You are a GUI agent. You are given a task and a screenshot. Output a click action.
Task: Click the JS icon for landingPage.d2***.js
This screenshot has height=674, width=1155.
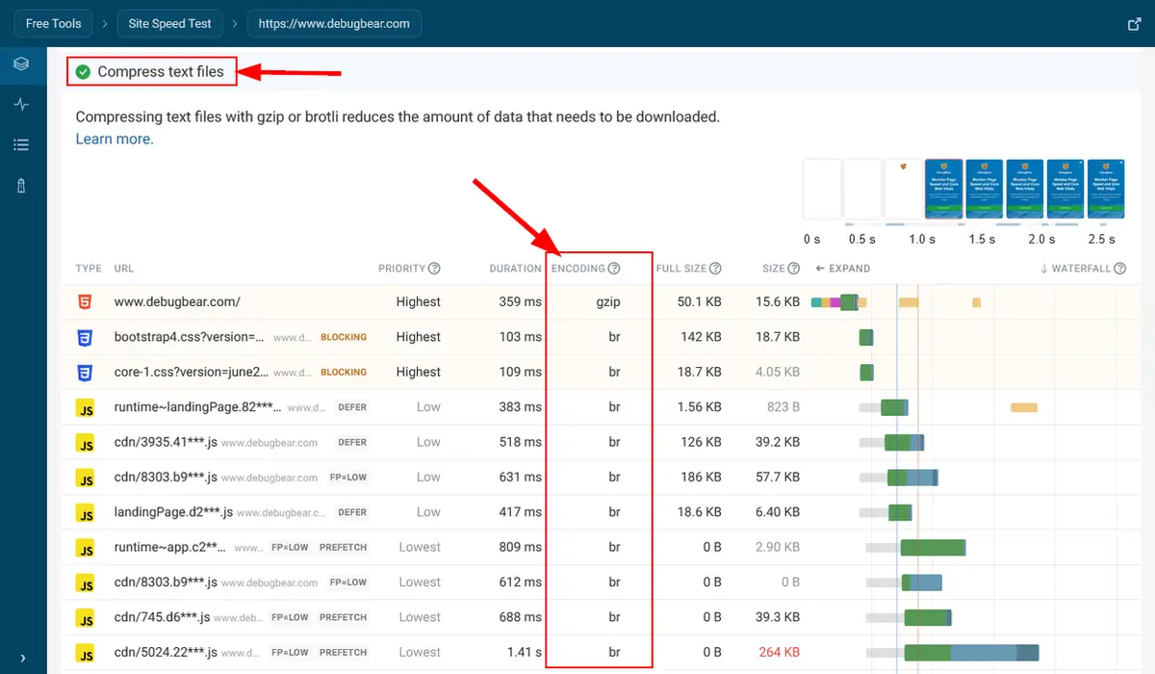(x=86, y=512)
